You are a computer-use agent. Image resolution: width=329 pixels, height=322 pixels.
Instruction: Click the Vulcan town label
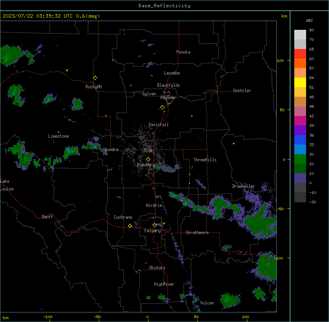[207, 303]
